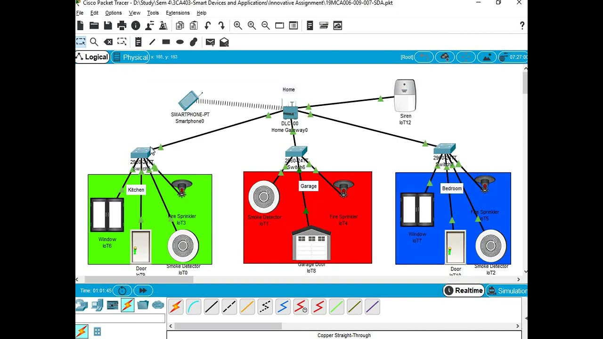Open the drawing palette rectangle icon
603x339 pixels.
[x=279, y=25]
